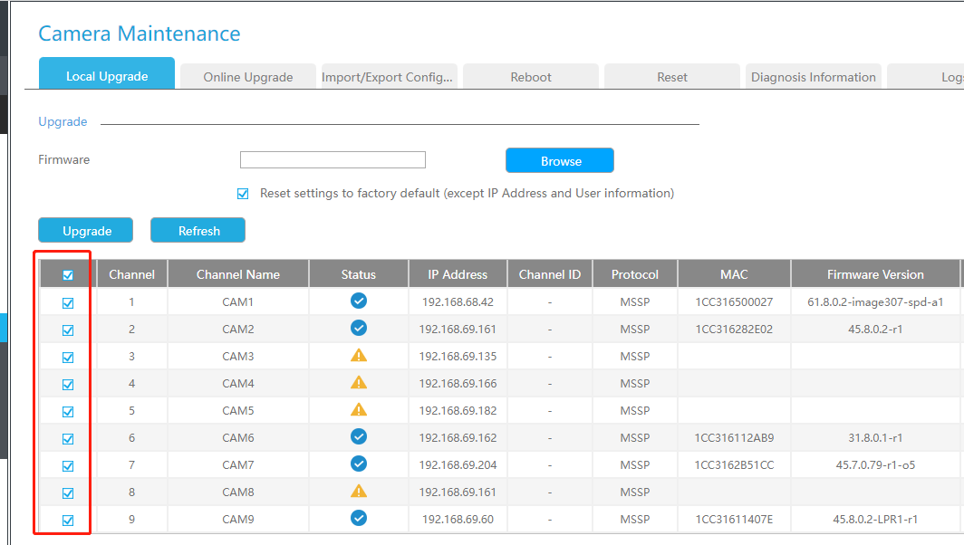This screenshot has width=964, height=545.
Task: Select IP address 192.168.68.42
Action: tap(458, 301)
